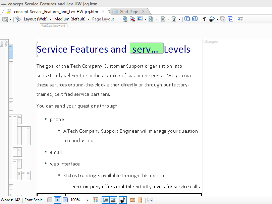Open the Medium (default) dropdown
The height and width of the screenshot is (204, 272).
point(72,19)
